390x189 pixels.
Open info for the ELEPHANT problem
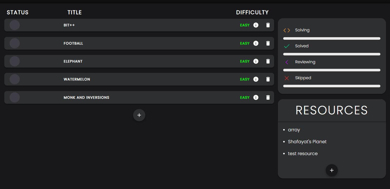point(256,61)
